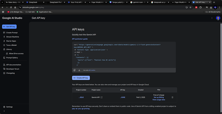Open project number ...8263 link
This screenshot has height=114, width=222.
pos(81,97)
